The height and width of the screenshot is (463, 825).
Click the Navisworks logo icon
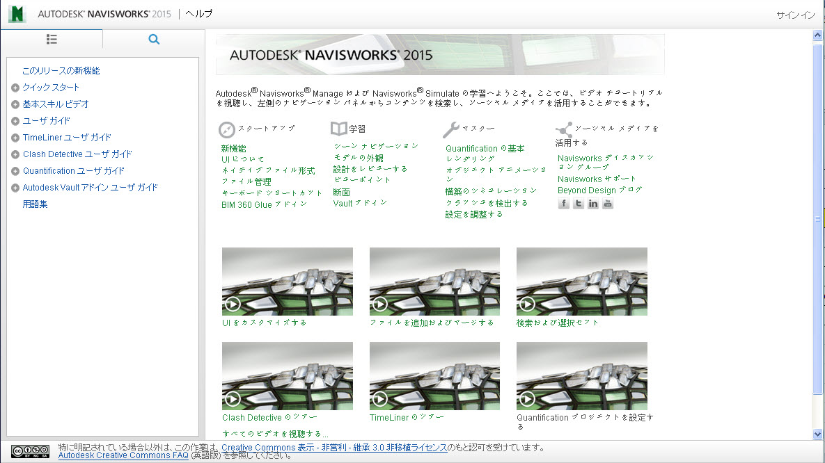[x=17, y=14]
